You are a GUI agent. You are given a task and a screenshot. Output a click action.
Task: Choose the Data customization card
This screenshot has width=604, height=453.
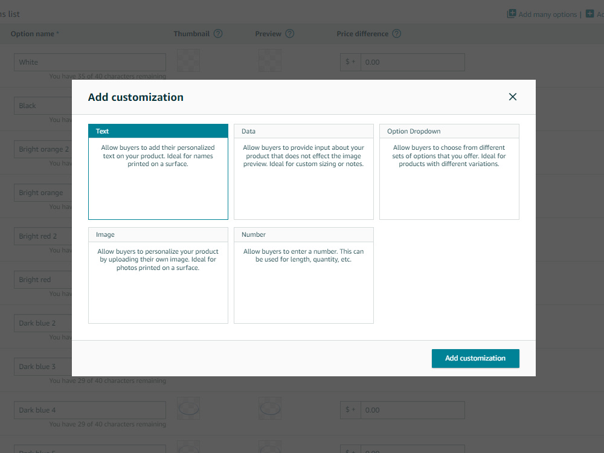point(304,172)
